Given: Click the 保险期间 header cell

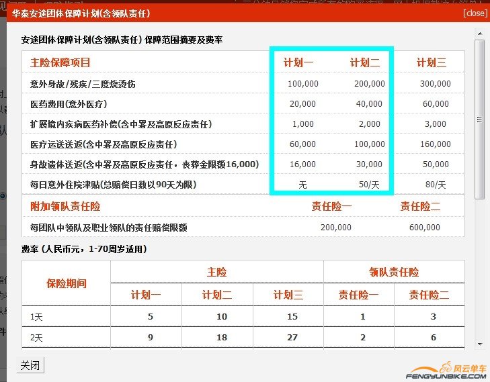Looking at the screenshot, I should tap(67, 283).
